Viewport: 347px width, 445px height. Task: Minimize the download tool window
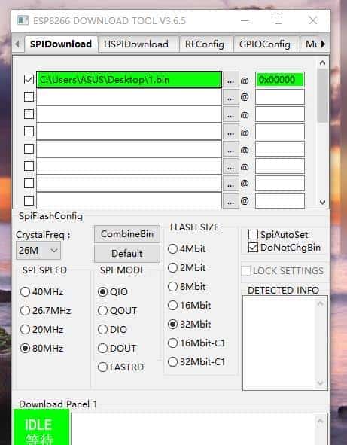coord(245,20)
